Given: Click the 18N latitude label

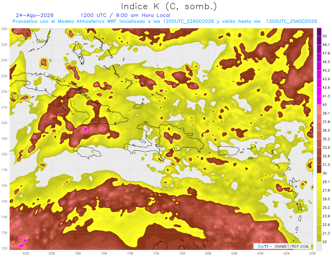Looking at the screenshot, I should click(4, 154).
